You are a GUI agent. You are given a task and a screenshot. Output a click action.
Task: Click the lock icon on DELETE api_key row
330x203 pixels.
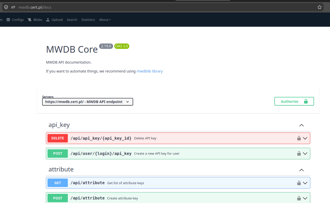click(299, 138)
